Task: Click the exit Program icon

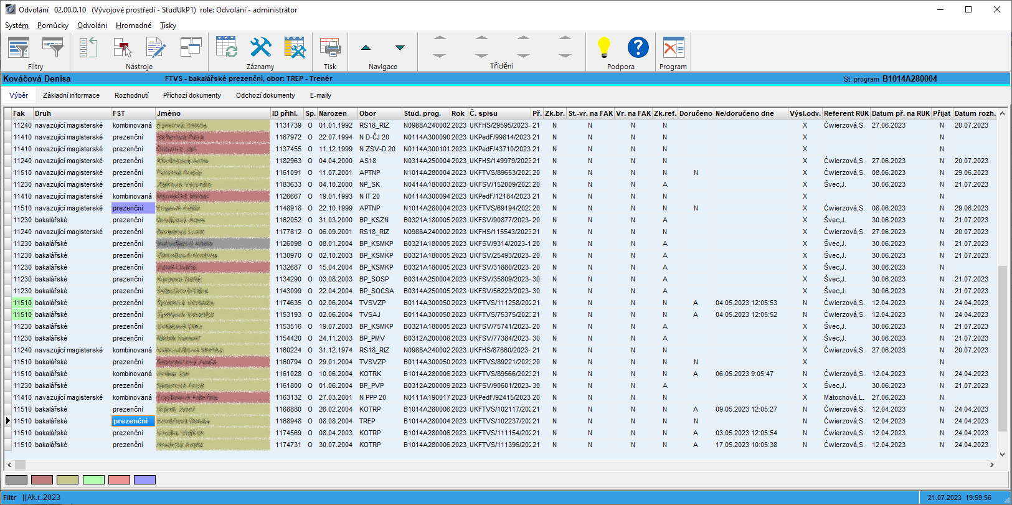Action: [673, 48]
